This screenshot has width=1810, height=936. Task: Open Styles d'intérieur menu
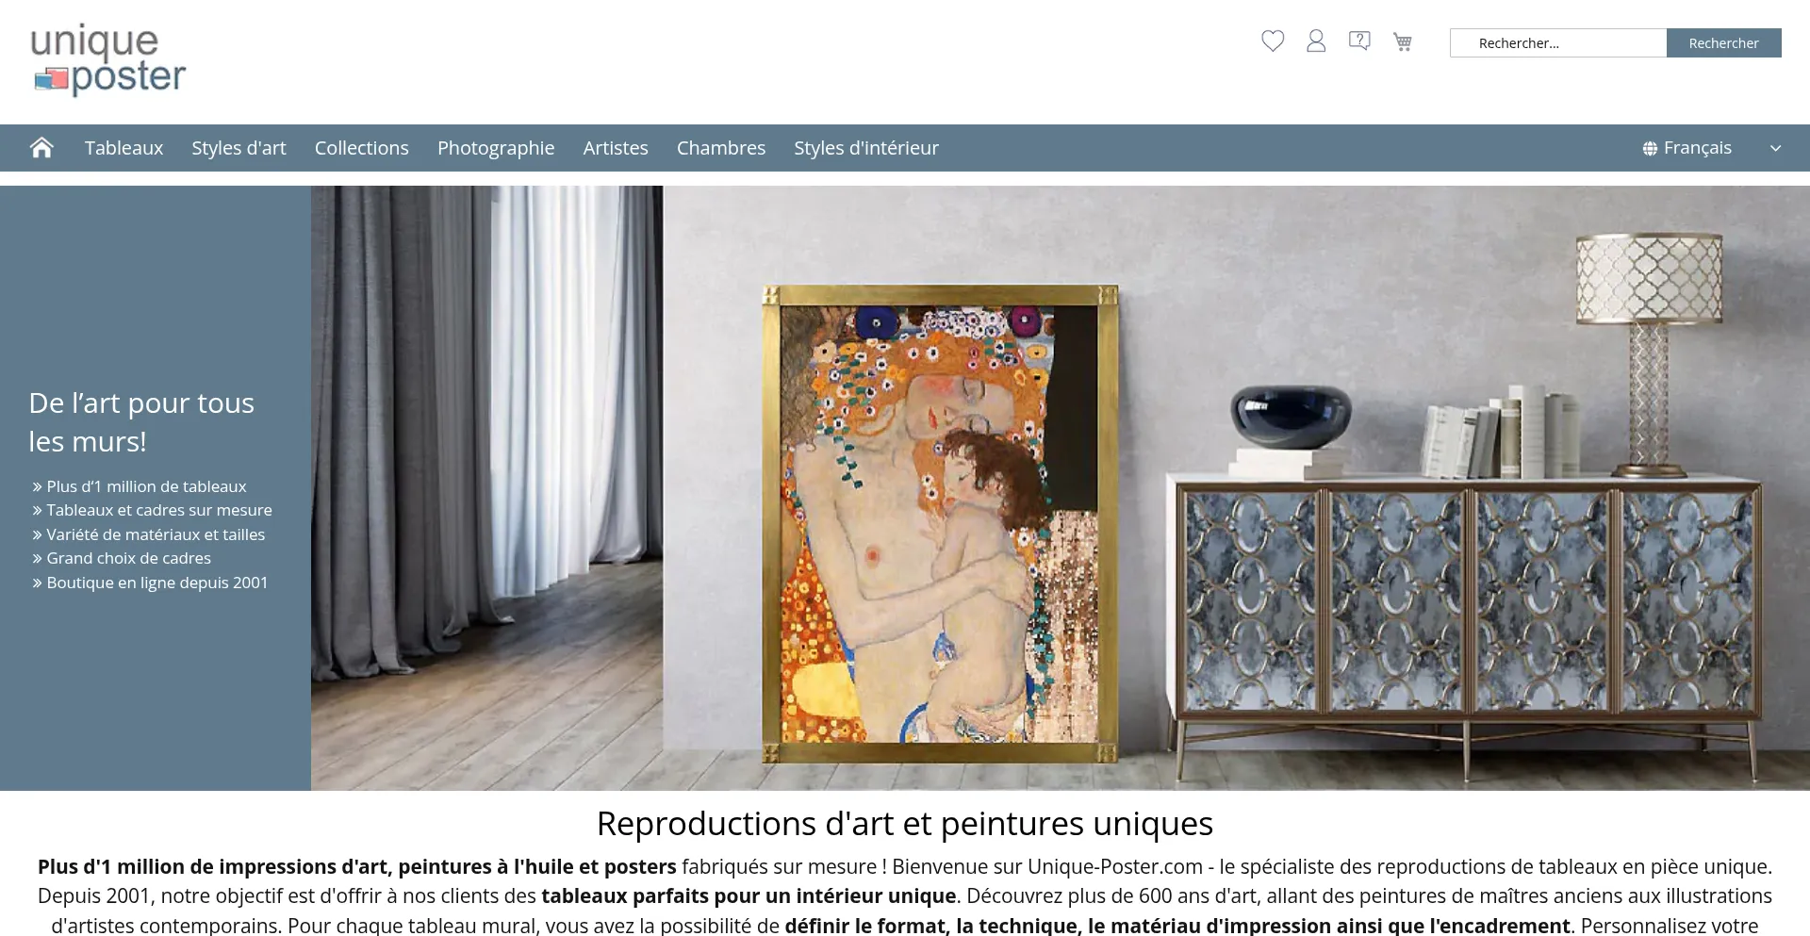coord(866,148)
